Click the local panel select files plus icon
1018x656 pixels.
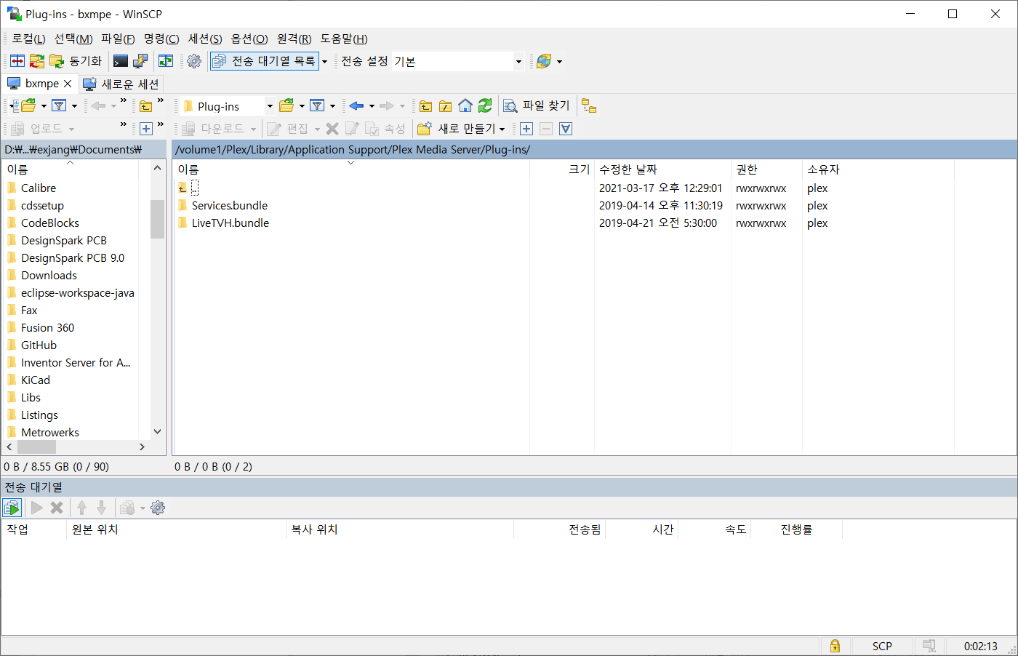tap(146, 129)
